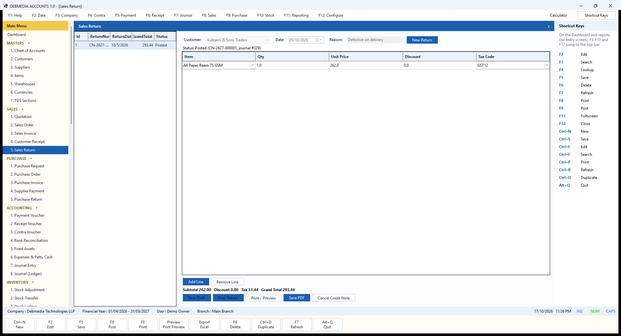Open the F11: Reporting menu
The image size is (621, 336).
tap(296, 15)
